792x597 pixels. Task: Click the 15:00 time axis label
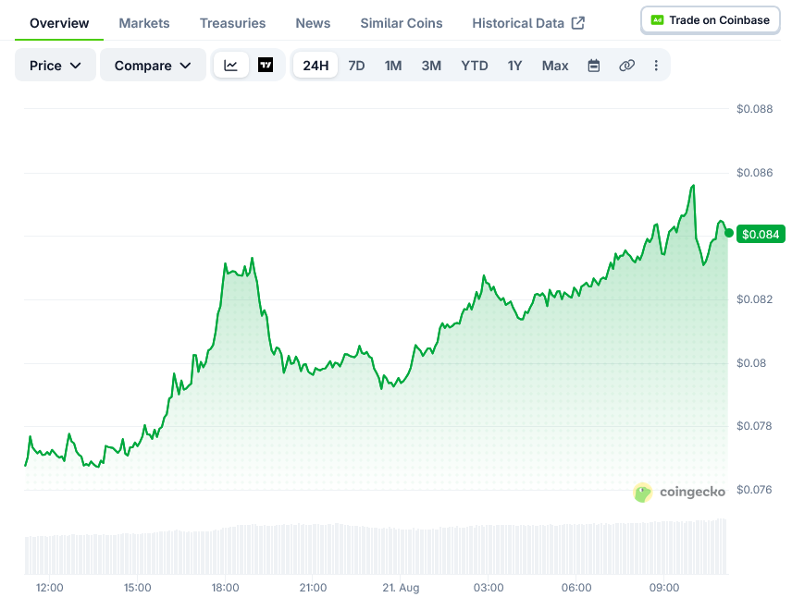[x=137, y=588]
